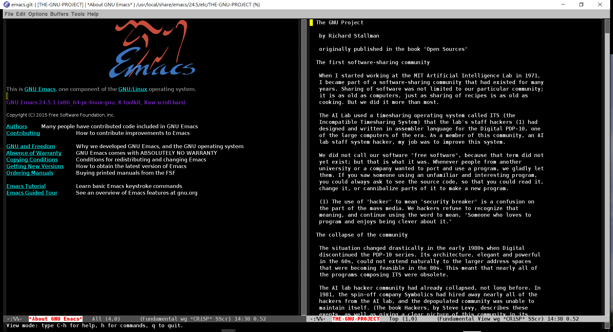Viewport: 613px width, 332px height.
Task: Open the Edit menu
Action: pos(21,14)
